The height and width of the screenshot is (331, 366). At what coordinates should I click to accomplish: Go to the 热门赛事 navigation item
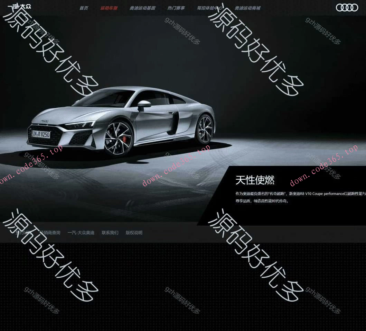(176, 8)
